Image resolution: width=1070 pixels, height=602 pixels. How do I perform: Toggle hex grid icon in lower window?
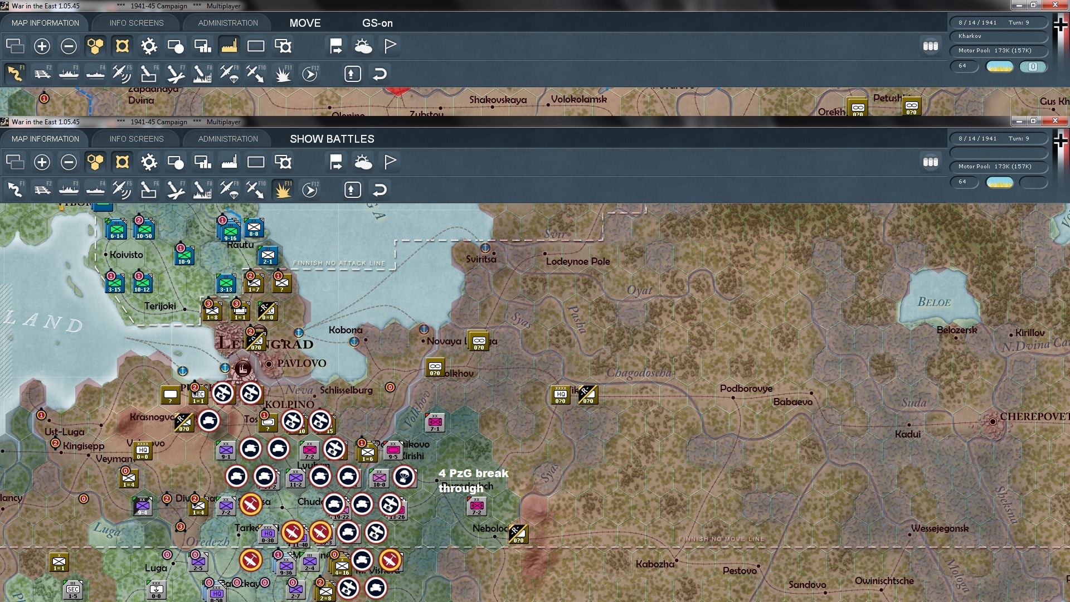[95, 162]
